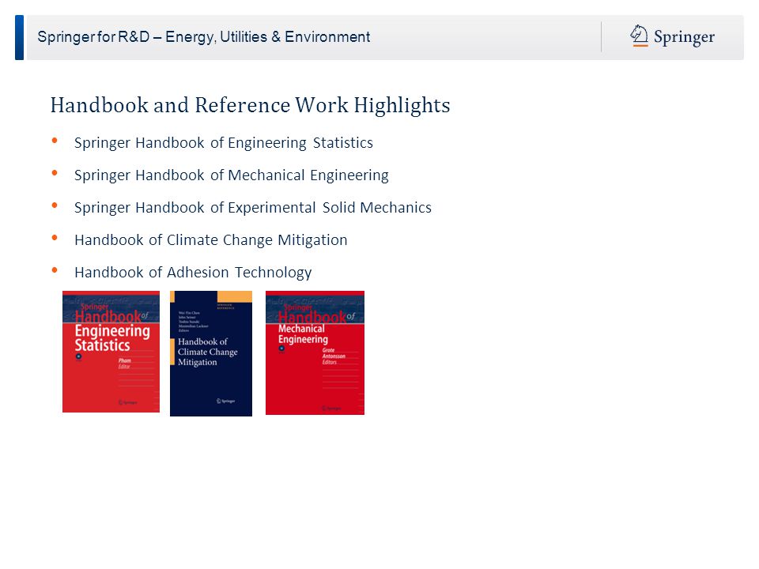Click the heading "Handbook and Reference Work Highlights"

[251, 105]
